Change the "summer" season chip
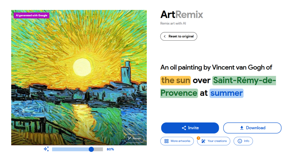This screenshot has height=158, width=298. click(226, 93)
